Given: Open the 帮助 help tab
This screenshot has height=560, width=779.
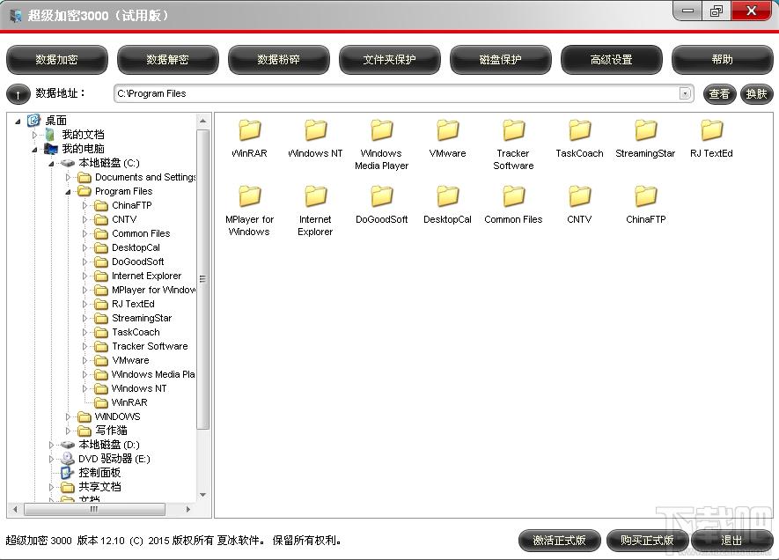Looking at the screenshot, I should [x=722, y=60].
